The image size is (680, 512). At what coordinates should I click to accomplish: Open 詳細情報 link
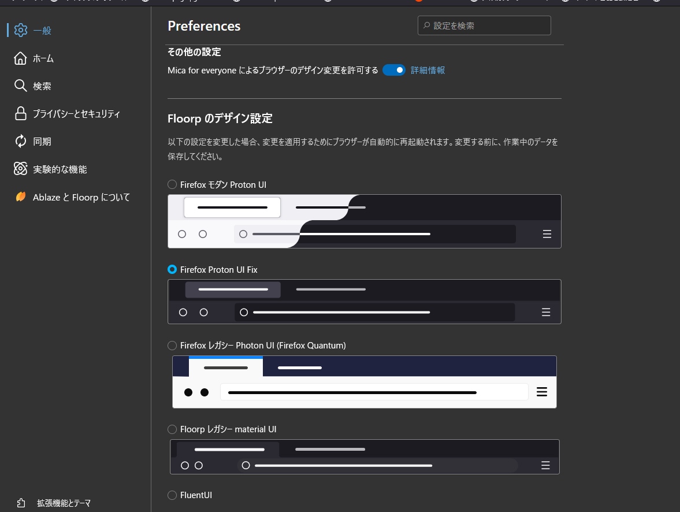pyautogui.click(x=428, y=71)
